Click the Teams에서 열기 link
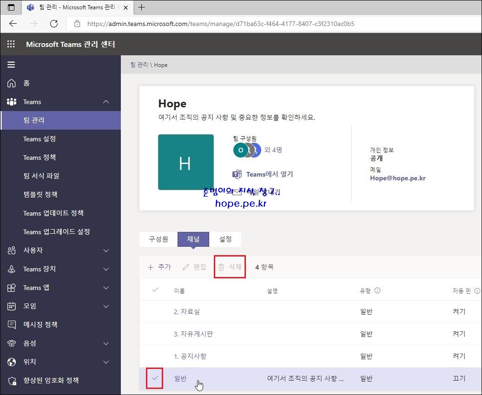 pos(270,174)
